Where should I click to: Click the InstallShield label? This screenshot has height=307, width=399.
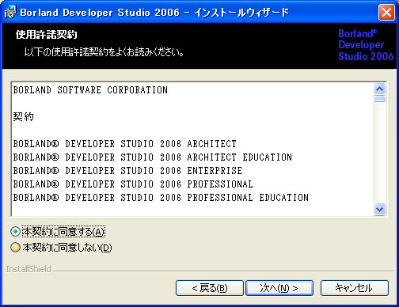point(28,269)
